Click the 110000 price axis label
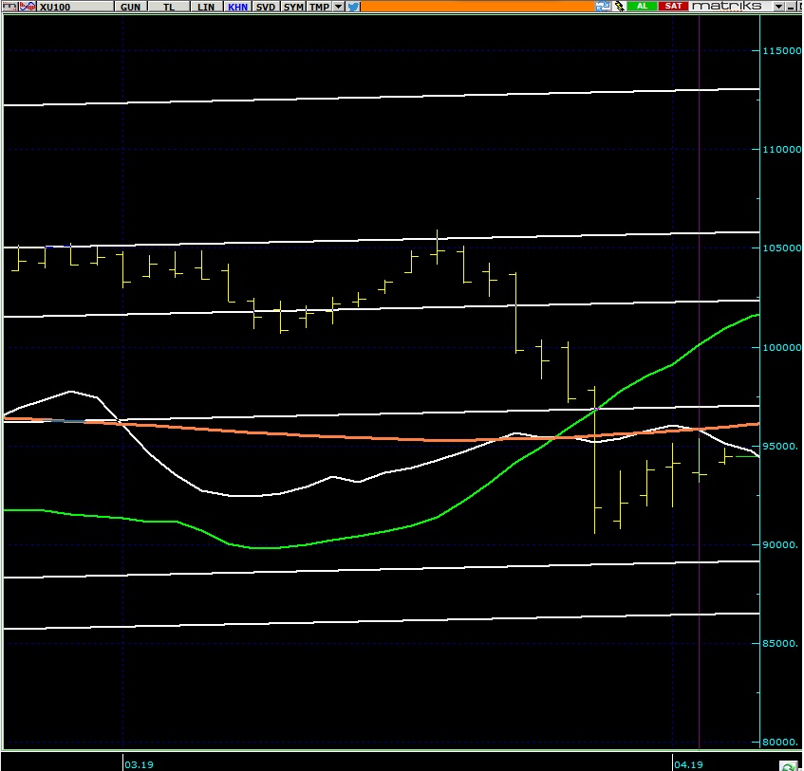Image resolution: width=804 pixels, height=771 pixels. 782,150
